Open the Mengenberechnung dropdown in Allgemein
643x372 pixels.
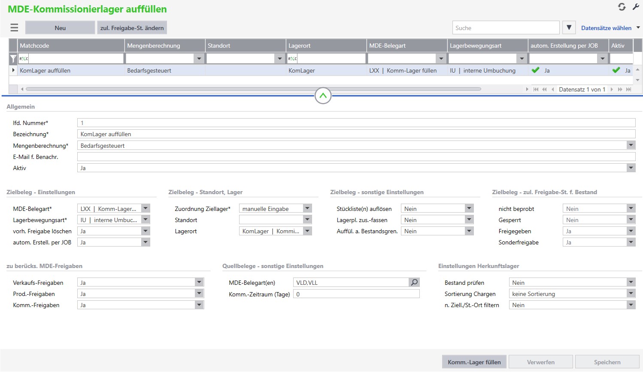tap(631, 145)
